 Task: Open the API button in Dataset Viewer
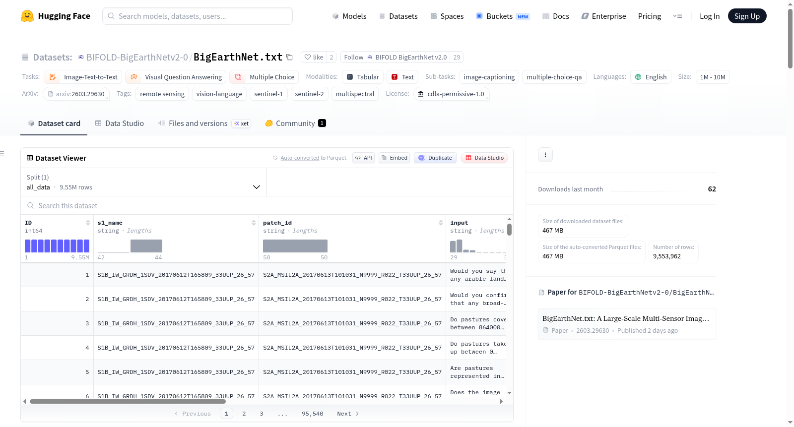tap(363, 158)
